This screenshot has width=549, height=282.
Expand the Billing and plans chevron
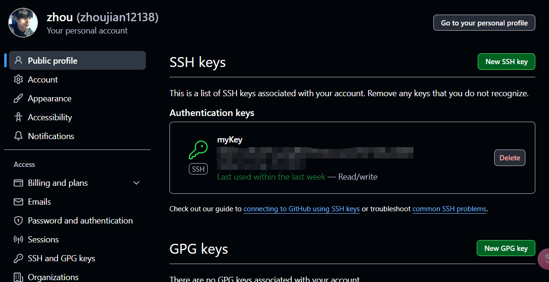(136, 183)
